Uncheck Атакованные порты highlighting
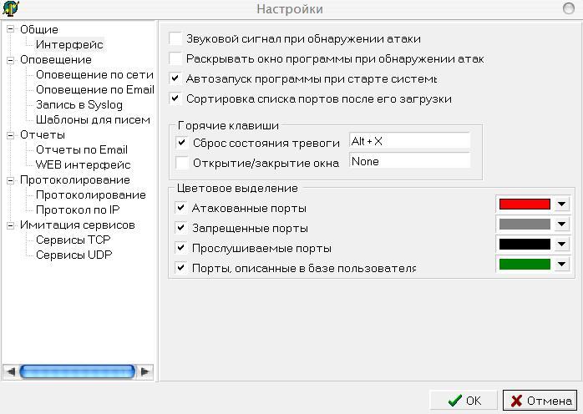Screen dimensions: 583x414 pyautogui.click(x=181, y=208)
